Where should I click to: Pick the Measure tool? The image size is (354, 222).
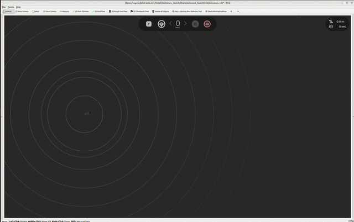click(64, 11)
